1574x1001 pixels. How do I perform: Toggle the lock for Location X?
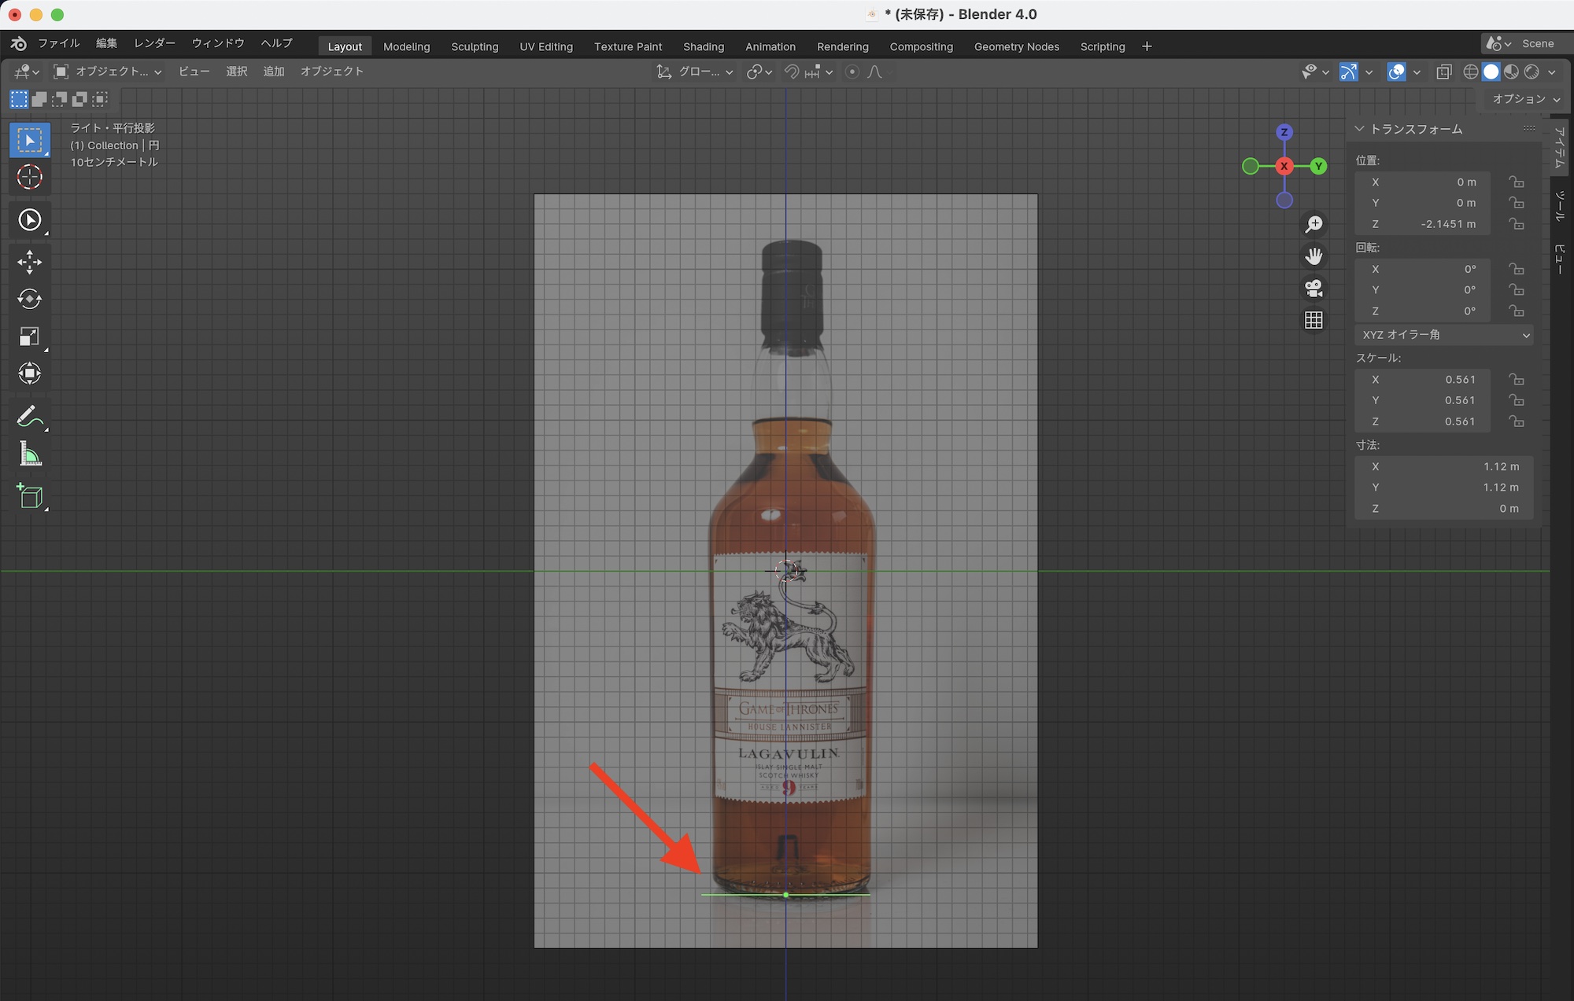point(1516,182)
